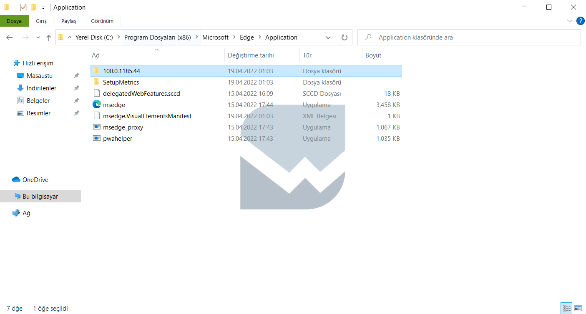Navigate to Microsoft in breadcrumb path

(x=215, y=37)
